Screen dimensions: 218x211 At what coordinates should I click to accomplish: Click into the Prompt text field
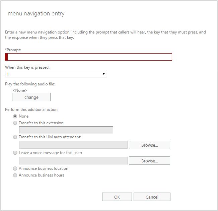(88, 57)
